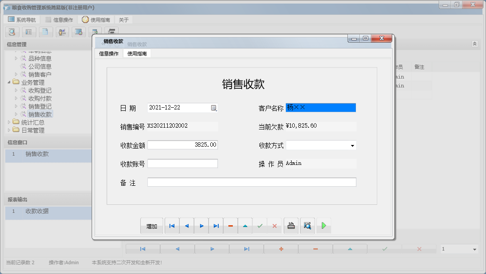This screenshot has height=274, width=486.
Task: Click the green play execute icon
Action: [x=324, y=226]
